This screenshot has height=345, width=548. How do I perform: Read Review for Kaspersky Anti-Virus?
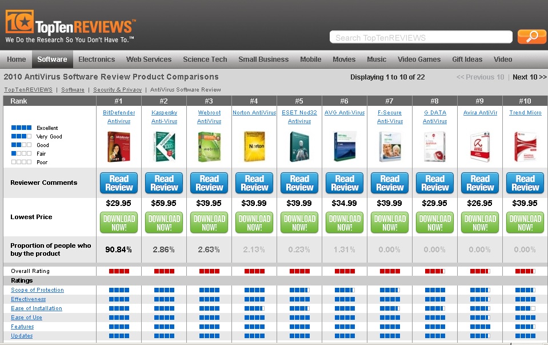tap(163, 182)
